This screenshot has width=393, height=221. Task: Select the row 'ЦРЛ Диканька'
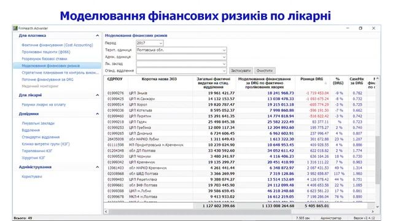(x=239, y=133)
